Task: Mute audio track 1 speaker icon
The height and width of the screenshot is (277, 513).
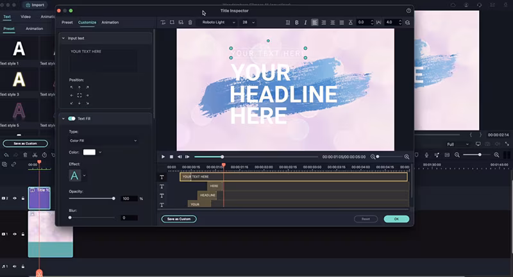Action: 15,267
